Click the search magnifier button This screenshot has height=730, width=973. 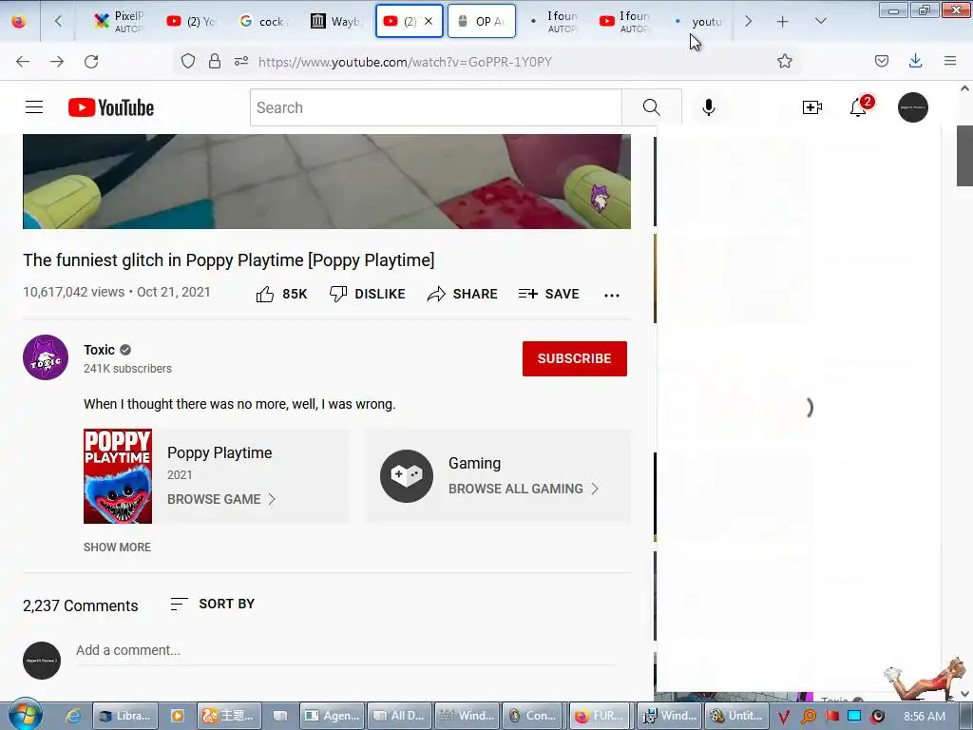click(652, 107)
